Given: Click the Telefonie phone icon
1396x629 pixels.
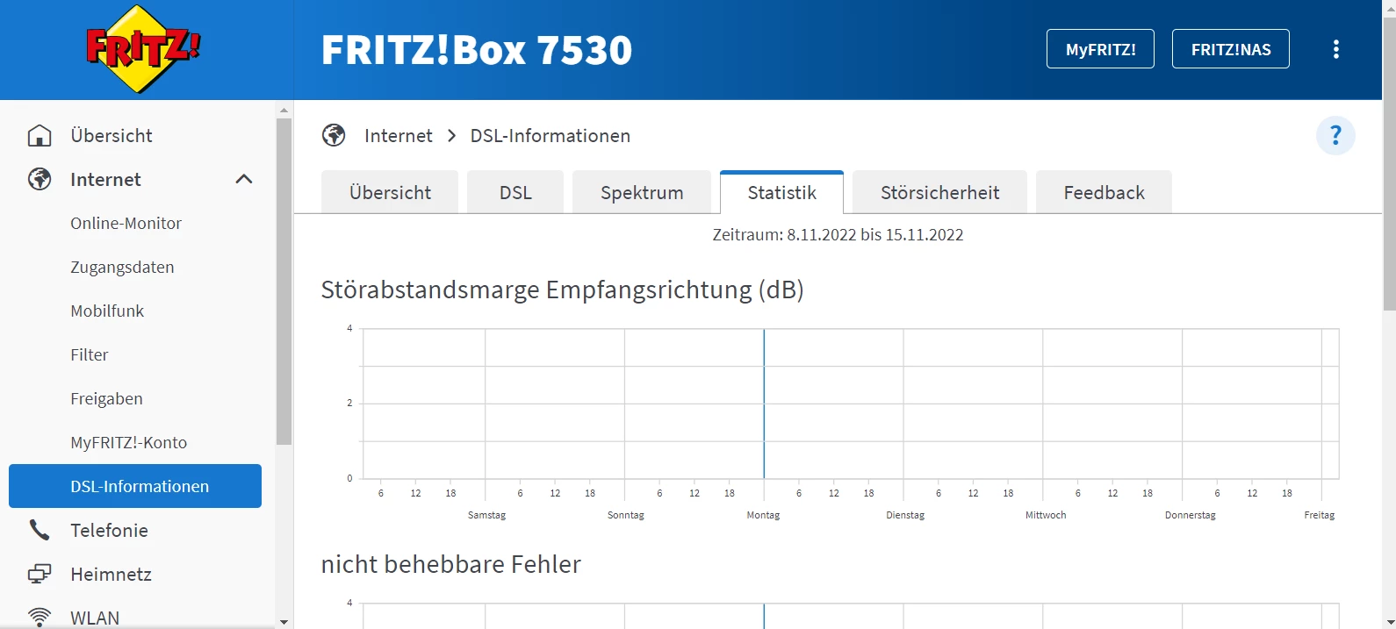Looking at the screenshot, I should (x=40, y=530).
